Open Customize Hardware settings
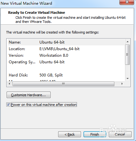136x141 pixels. pos(28,95)
